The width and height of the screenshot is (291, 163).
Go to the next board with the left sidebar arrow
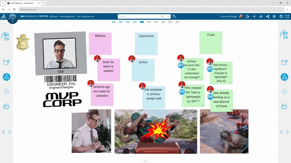9,132
